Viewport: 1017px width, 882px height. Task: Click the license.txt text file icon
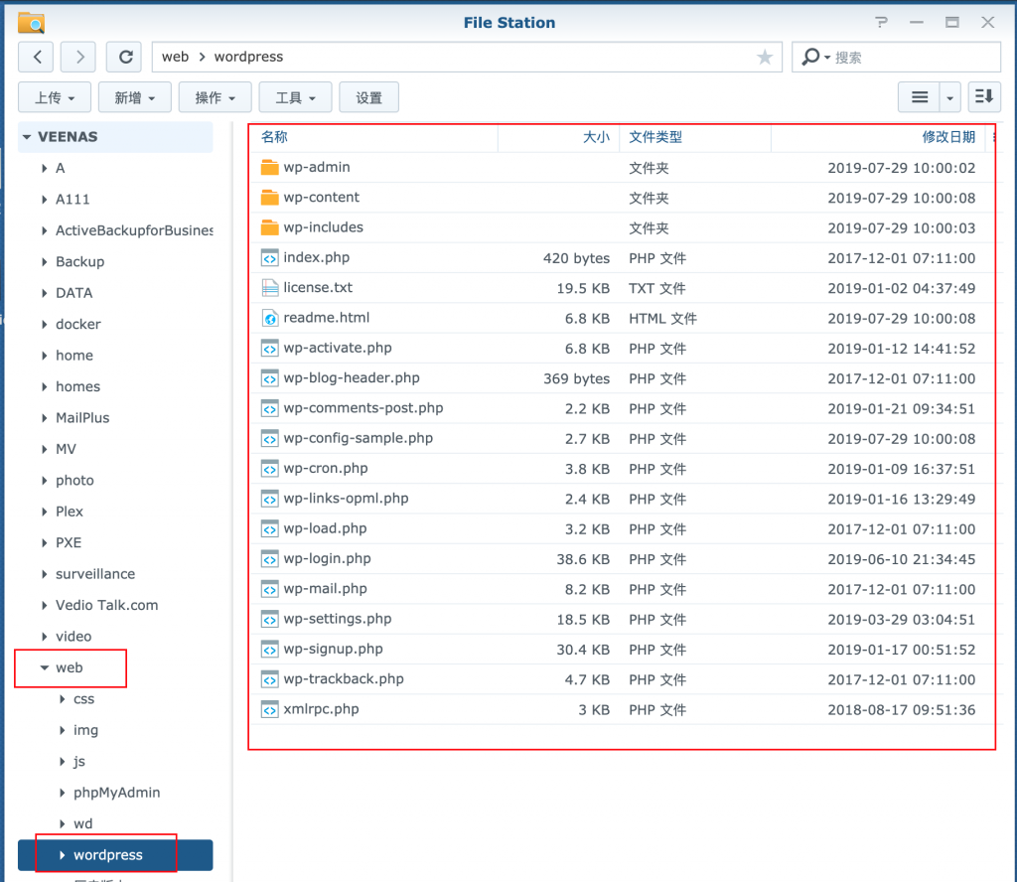point(270,288)
